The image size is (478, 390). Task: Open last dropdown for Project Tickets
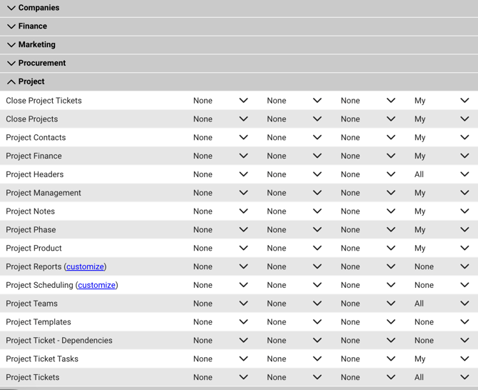click(442, 377)
